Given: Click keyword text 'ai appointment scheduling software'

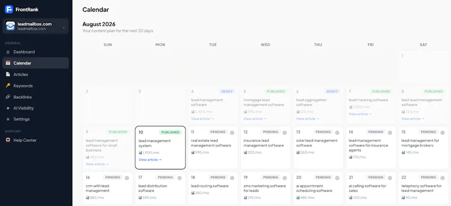Looking at the screenshot, I should [314, 188].
